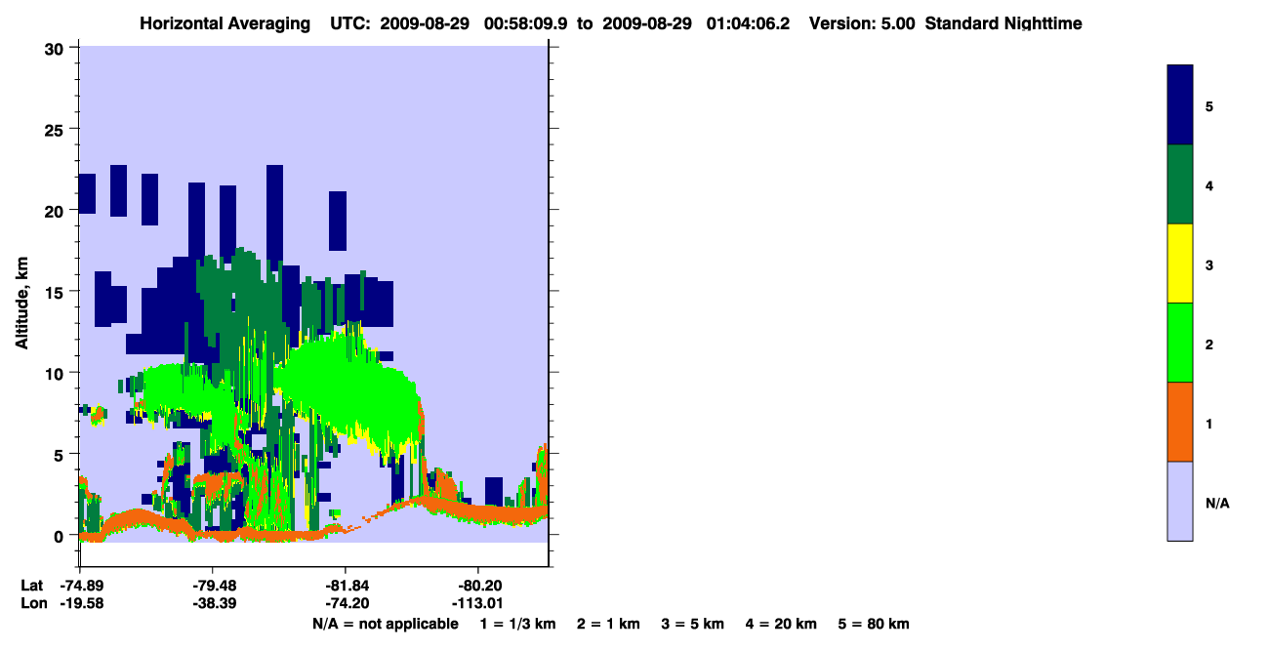Click the 30 altitude tick label
The width and height of the screenshot is (1269, 651).
point(56,48)
